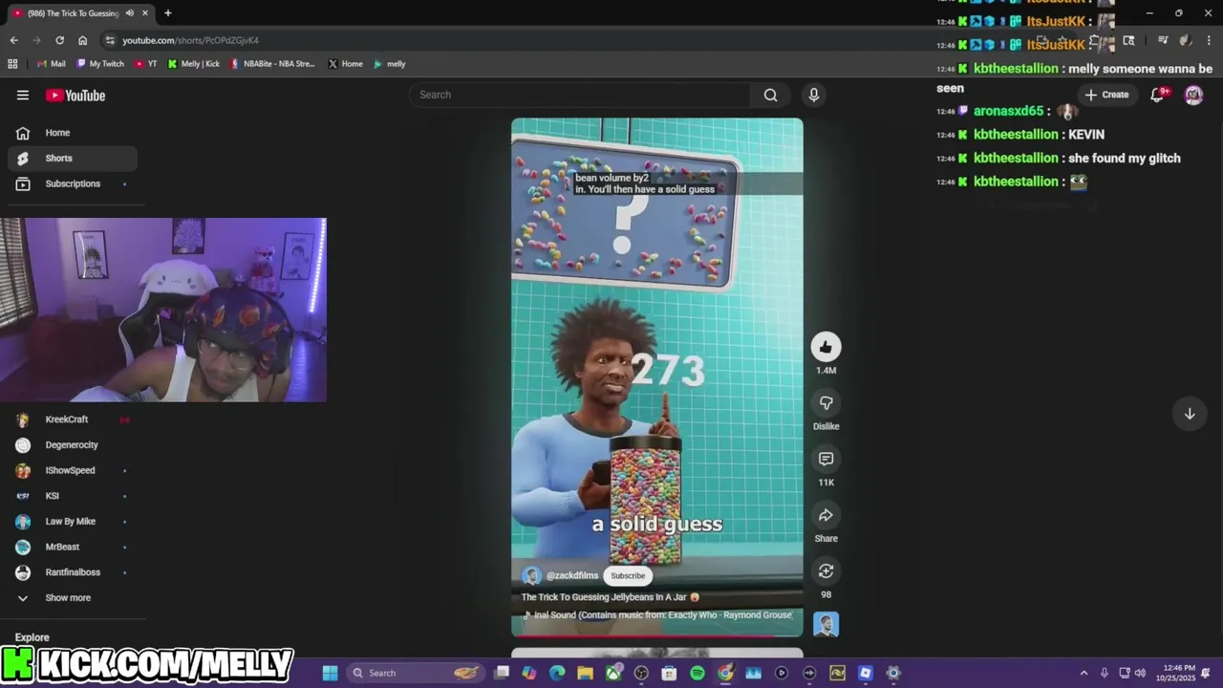This screenshot has height=688, width=1223.
Task: Dislike the jellybean Short
Action: (x=826, y=403)
